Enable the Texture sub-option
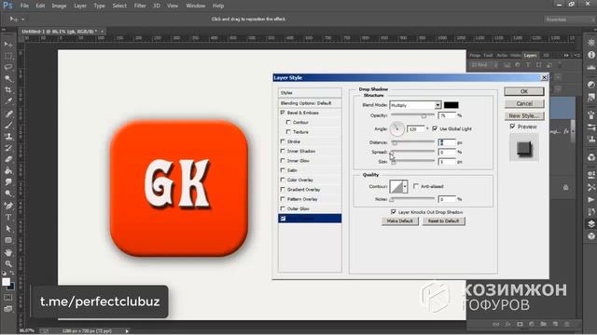Screen dimensions: 597x335 (x=288, y=131)
